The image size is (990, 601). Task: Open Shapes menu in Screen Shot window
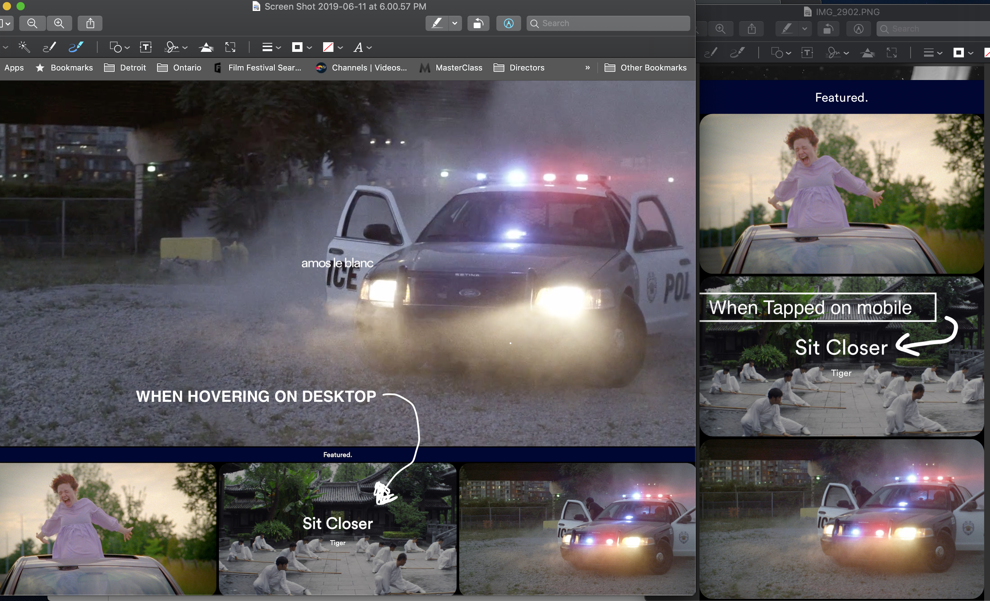116,47
